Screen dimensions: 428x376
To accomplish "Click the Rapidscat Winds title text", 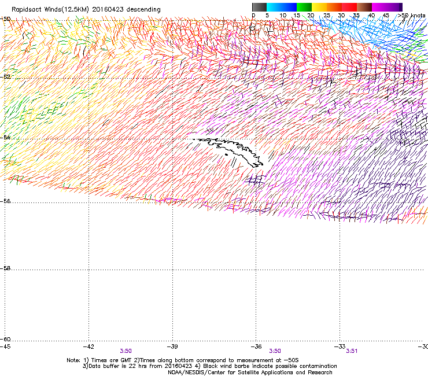I will tap(86, 9).
